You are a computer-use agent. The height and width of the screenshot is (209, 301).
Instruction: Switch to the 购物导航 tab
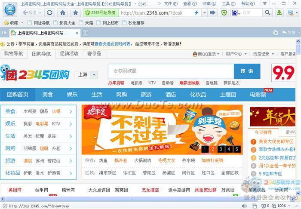click(14, 54)
